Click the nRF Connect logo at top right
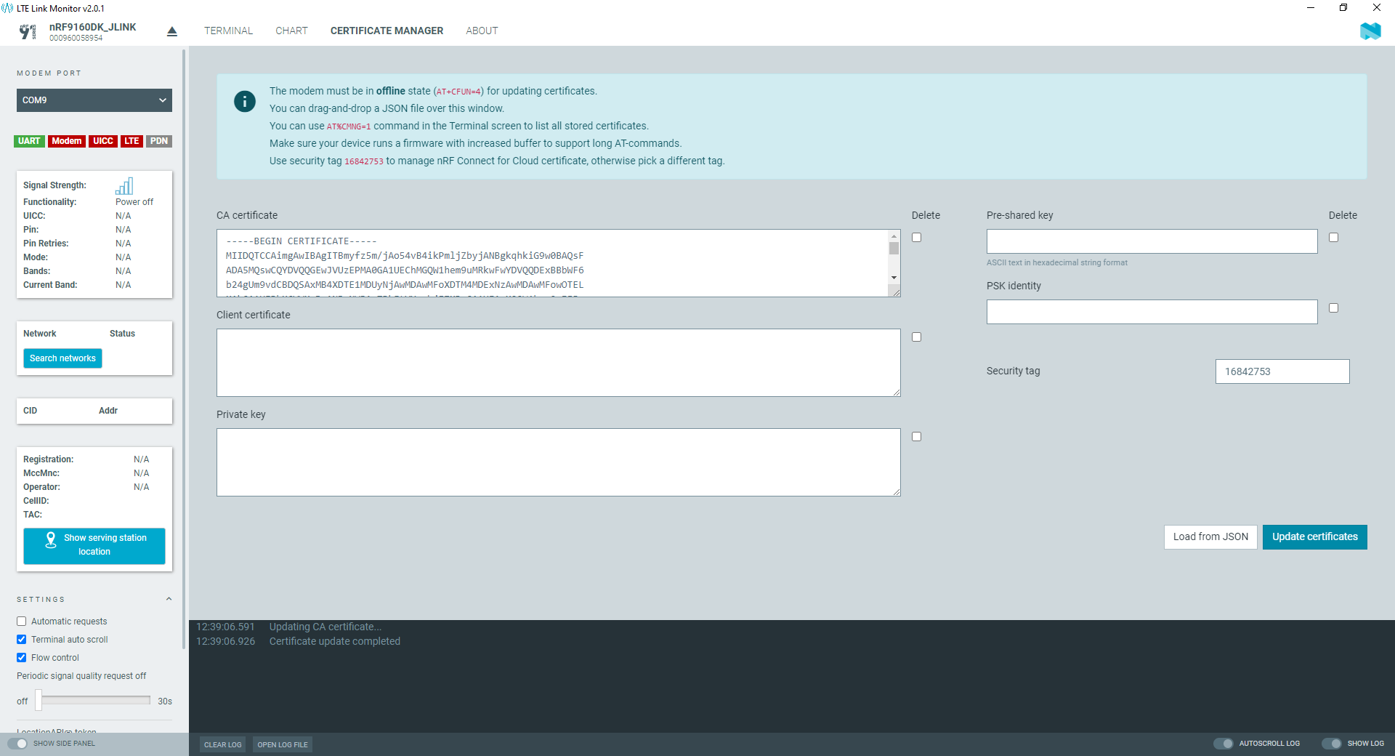 [1370, 31]
